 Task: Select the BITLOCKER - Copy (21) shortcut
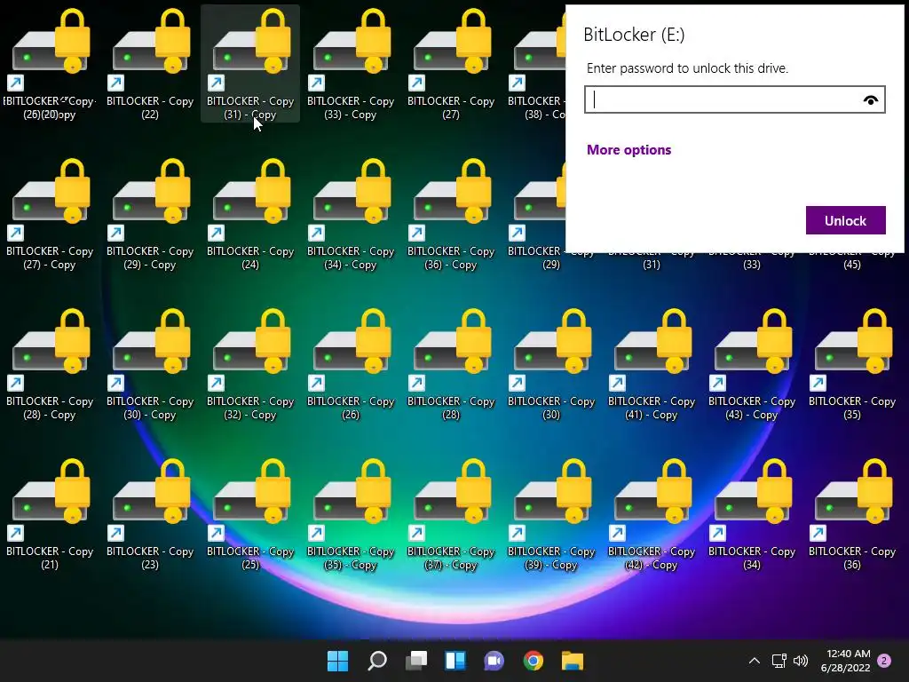click(50, 514)
